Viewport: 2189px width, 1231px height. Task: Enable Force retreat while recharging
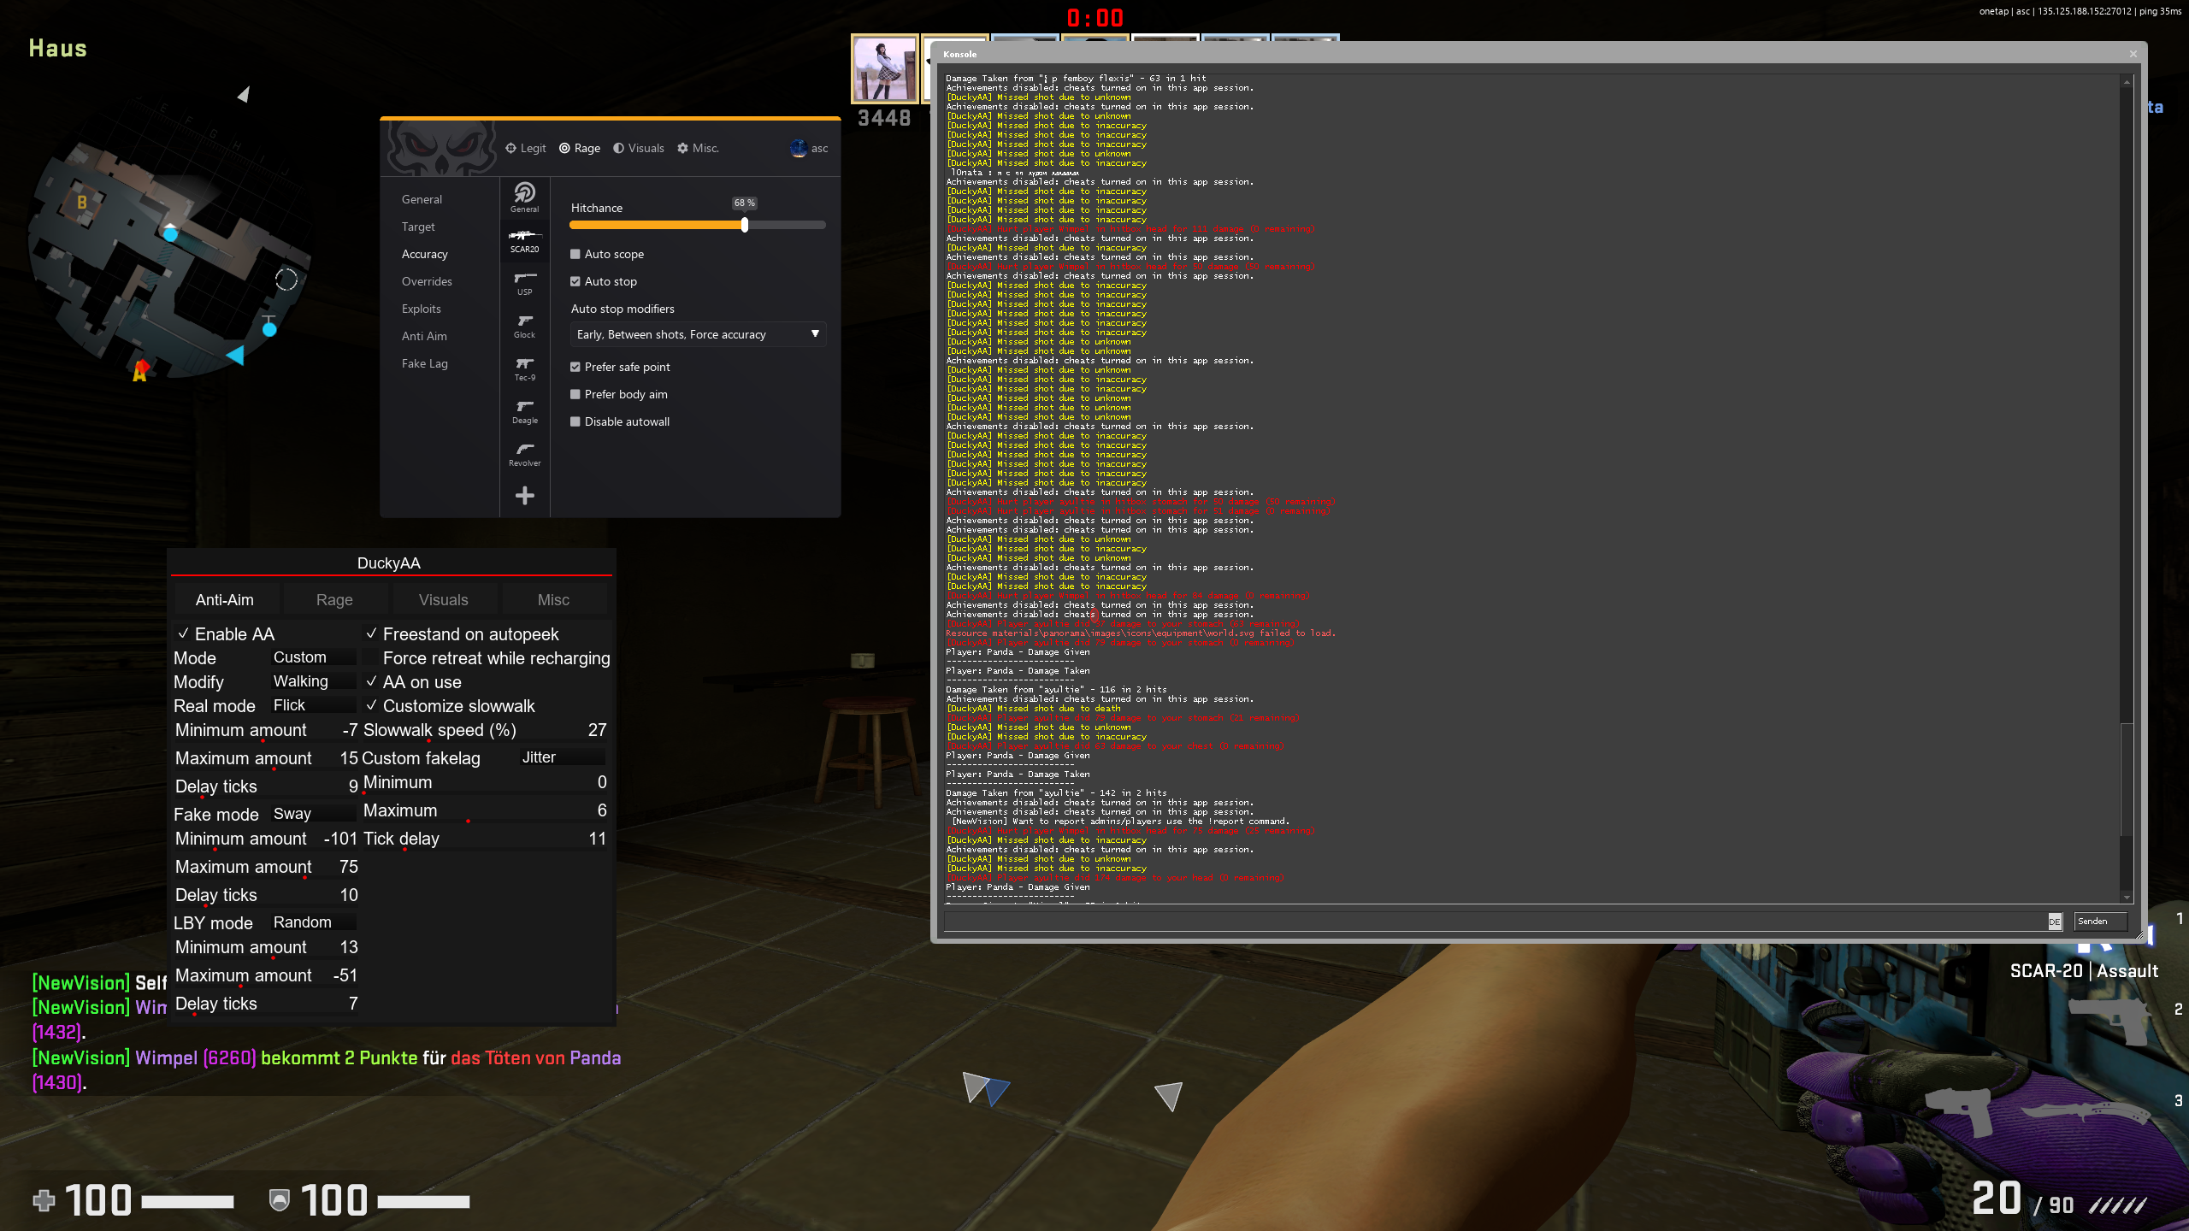point(371,657)
